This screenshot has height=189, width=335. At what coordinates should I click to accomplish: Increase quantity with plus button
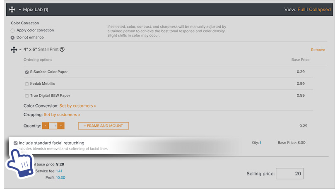pyautogui.click(x=61, y=126)
